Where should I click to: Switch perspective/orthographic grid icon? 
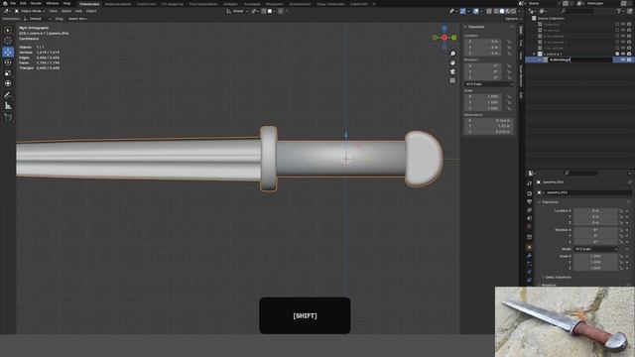452,80
